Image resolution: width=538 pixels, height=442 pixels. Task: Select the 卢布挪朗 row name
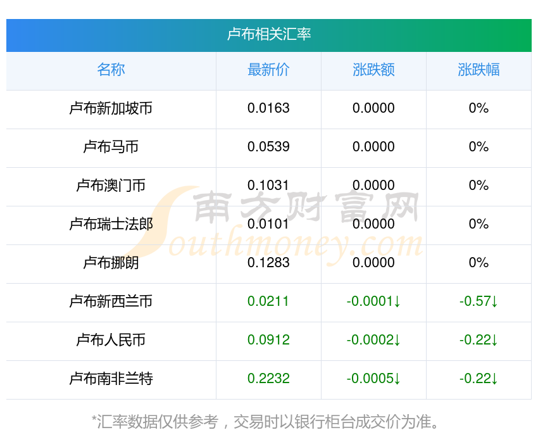111,263
